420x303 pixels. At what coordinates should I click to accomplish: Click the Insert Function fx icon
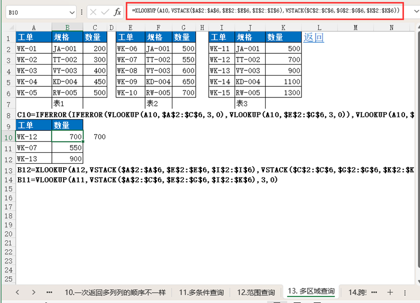pos(118,12)
